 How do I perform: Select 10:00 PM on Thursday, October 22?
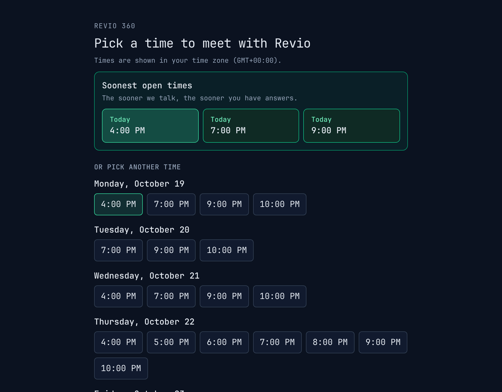tap(121, 368)
